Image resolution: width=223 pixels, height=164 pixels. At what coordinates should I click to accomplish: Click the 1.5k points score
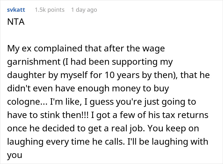coord(49,10)
